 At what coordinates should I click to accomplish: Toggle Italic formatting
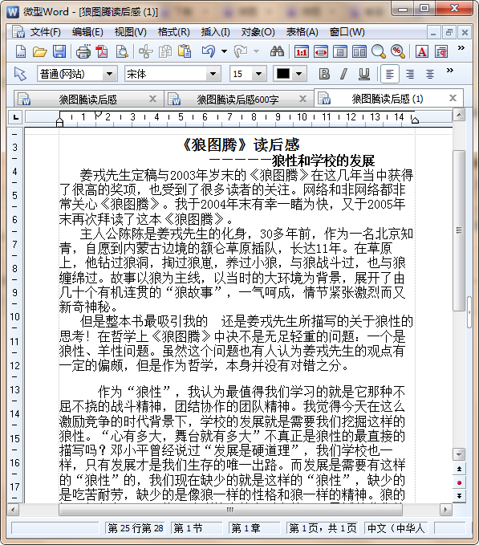click(344, 74)
